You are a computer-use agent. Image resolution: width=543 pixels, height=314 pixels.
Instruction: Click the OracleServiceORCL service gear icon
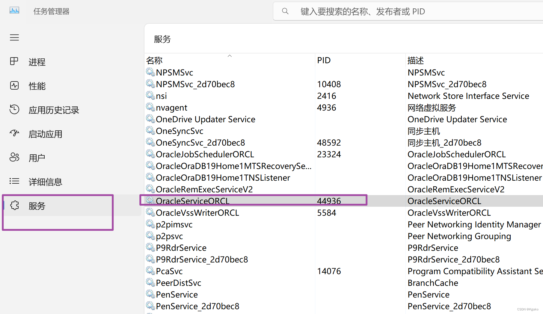coord(150,201)
